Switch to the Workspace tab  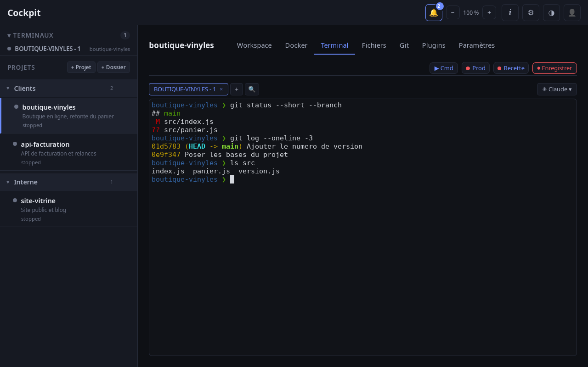254,45
